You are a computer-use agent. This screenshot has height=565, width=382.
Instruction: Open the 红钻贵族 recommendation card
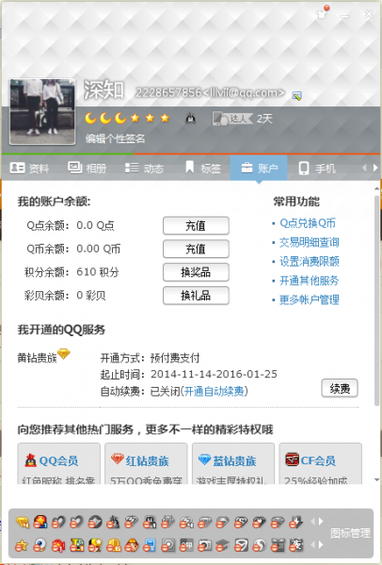pyautogui.click(x=146, y=463)
